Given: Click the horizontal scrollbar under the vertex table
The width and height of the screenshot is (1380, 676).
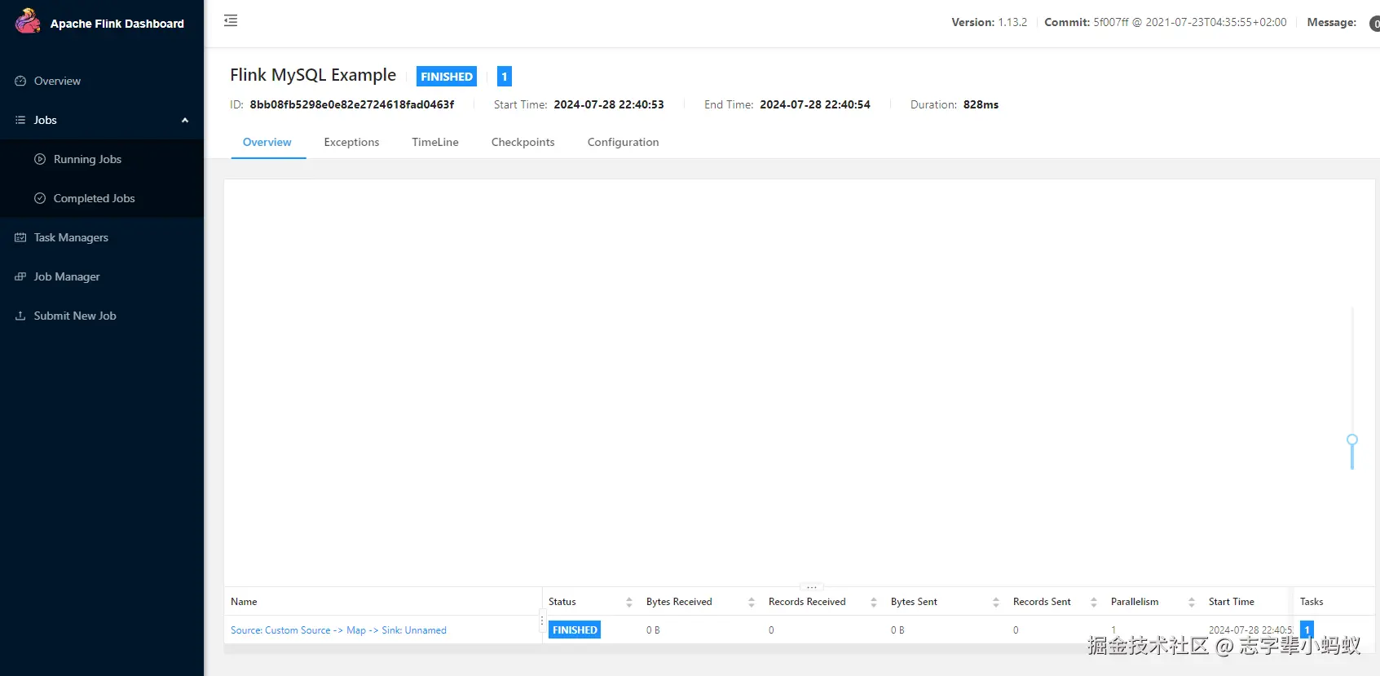Looking at the screenshot, I should [799, 650].
